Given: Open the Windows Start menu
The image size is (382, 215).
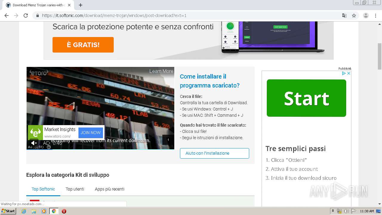Looking at the screenshot, I should click(8, 211).
